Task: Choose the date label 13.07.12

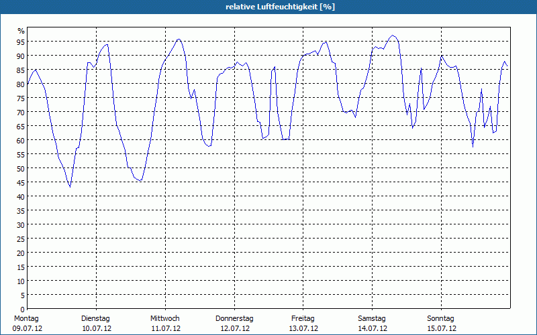Action: (303, 328)
